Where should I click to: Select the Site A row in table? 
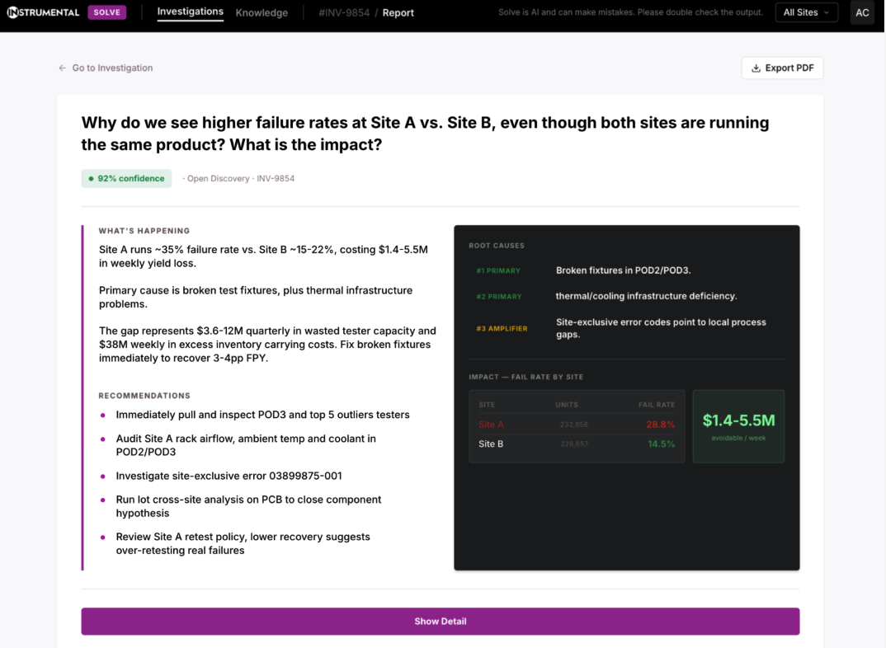(x=577, y=425)
